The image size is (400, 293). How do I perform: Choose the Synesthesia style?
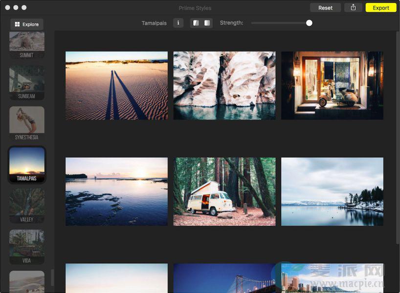[x=27, y=124]
